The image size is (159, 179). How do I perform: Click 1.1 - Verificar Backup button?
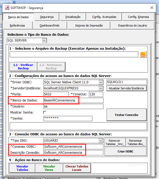23,67
